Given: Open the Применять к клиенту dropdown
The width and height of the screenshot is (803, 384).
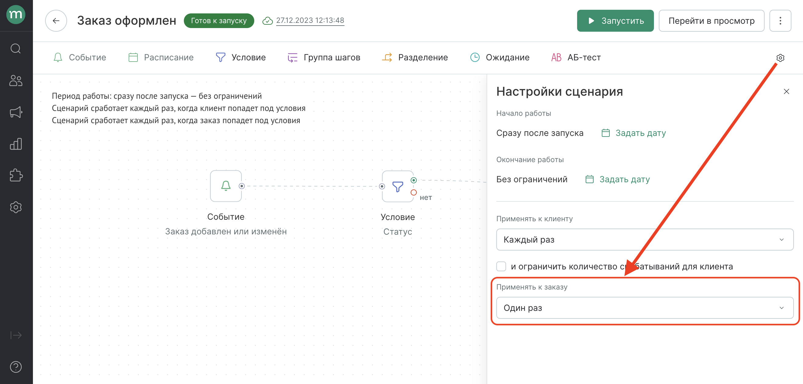Looking at the screenshot, I should (x=645, y=239).
